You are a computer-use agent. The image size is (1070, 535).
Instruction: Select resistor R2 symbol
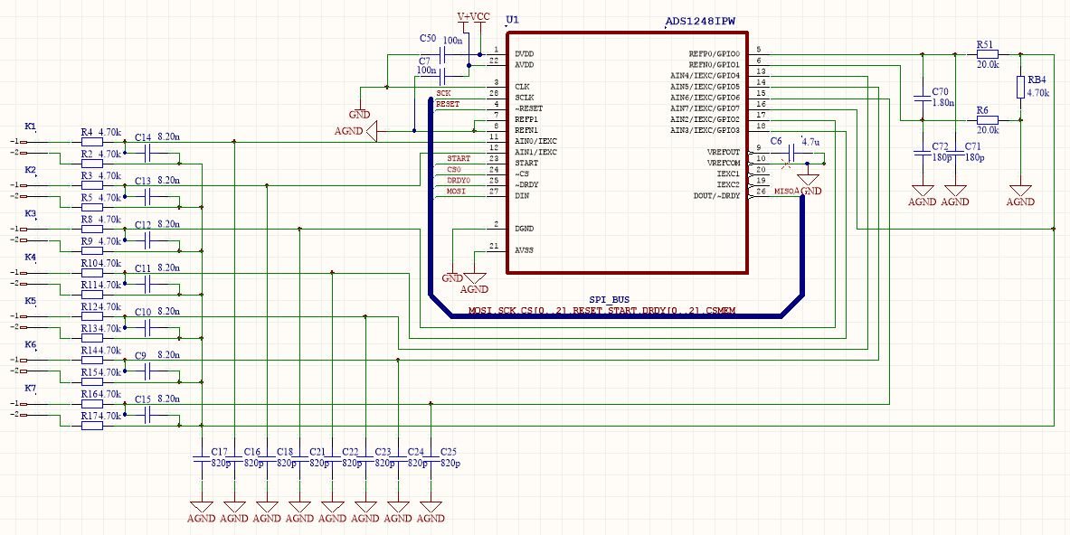92,164
